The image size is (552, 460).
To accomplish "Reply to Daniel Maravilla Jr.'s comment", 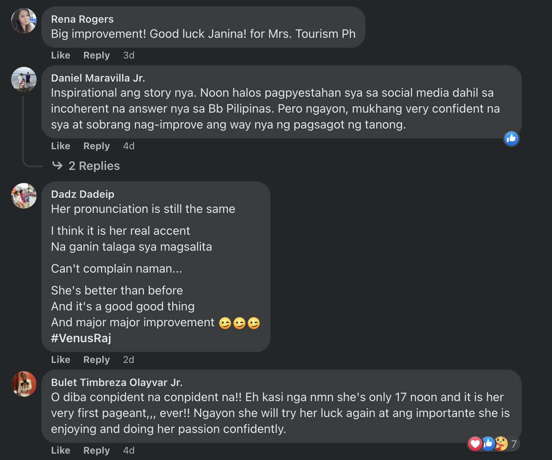I will pos(96,146).
